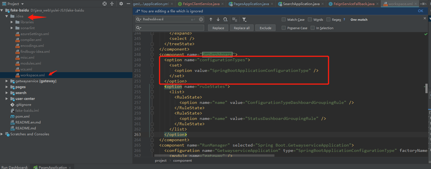Clear the RunDashboard search text
Image resolution: width=431 pixels, height=169 pixels.
click(201, 19)
